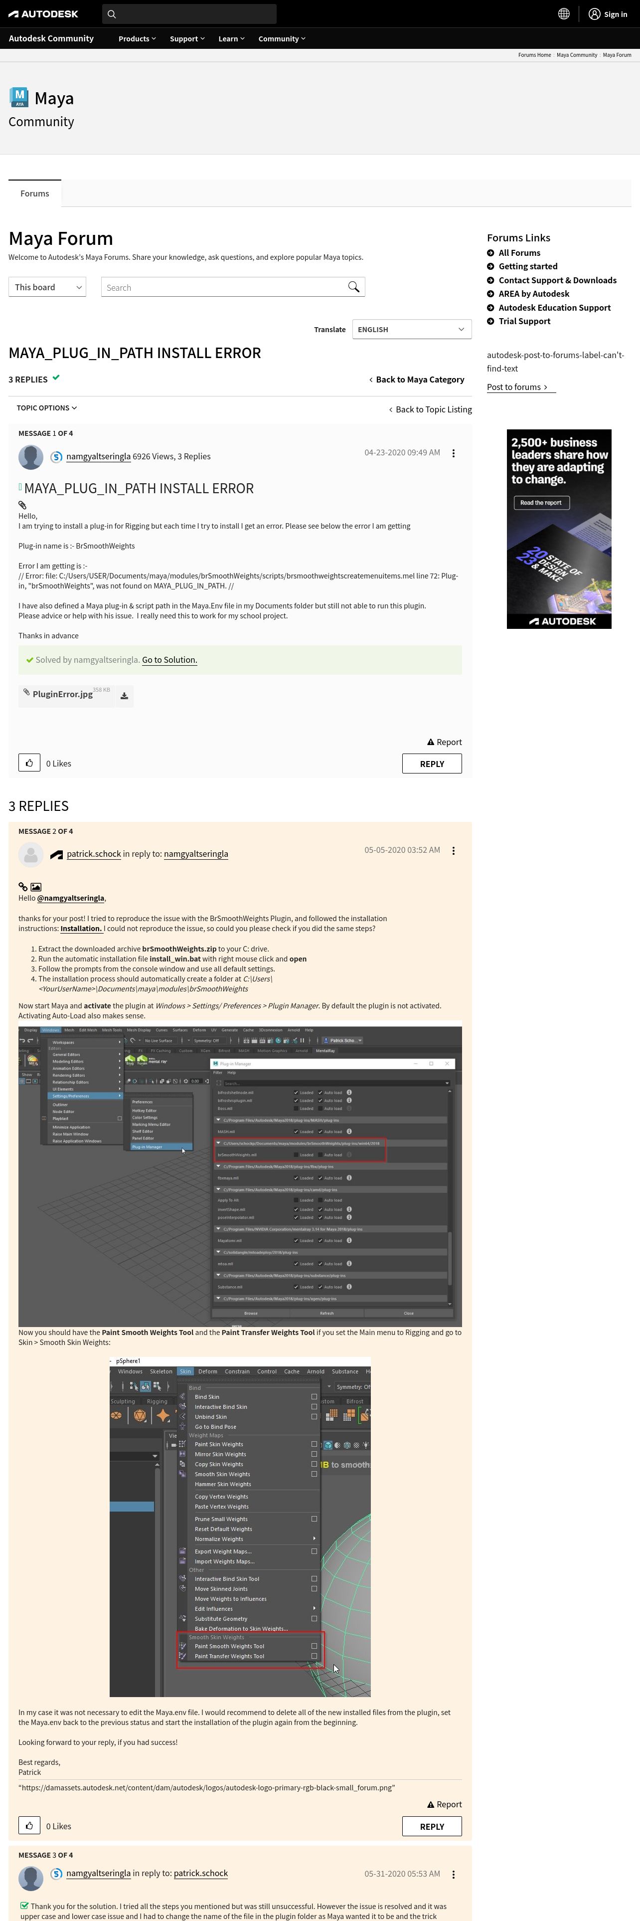This screenshot has height=1921, width=640.
Task: Click Sign in text link
Action: click(x=616, y=14)
